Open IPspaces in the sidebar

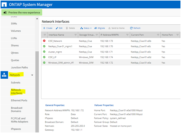16,129
